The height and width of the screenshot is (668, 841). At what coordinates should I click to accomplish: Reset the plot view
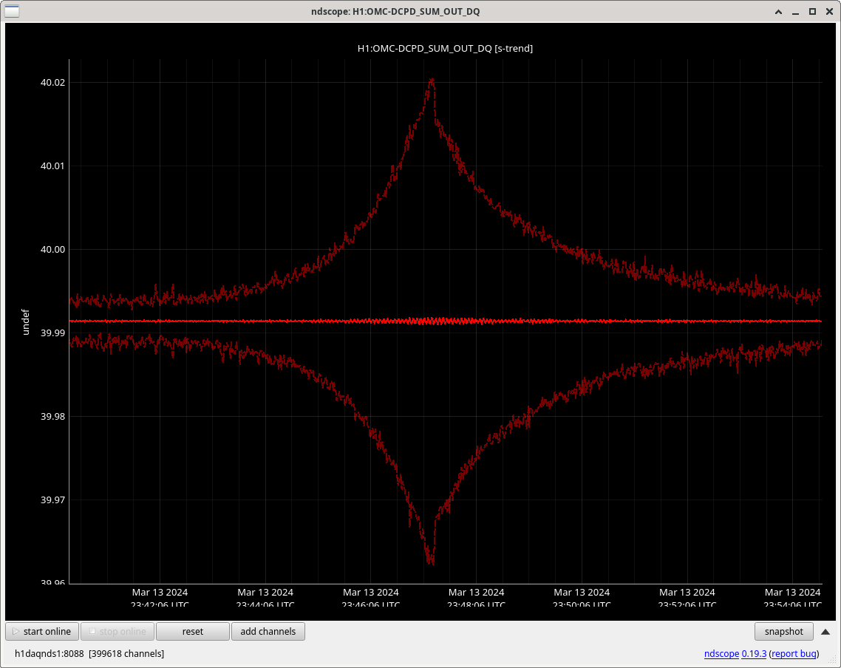coord(192,632)
